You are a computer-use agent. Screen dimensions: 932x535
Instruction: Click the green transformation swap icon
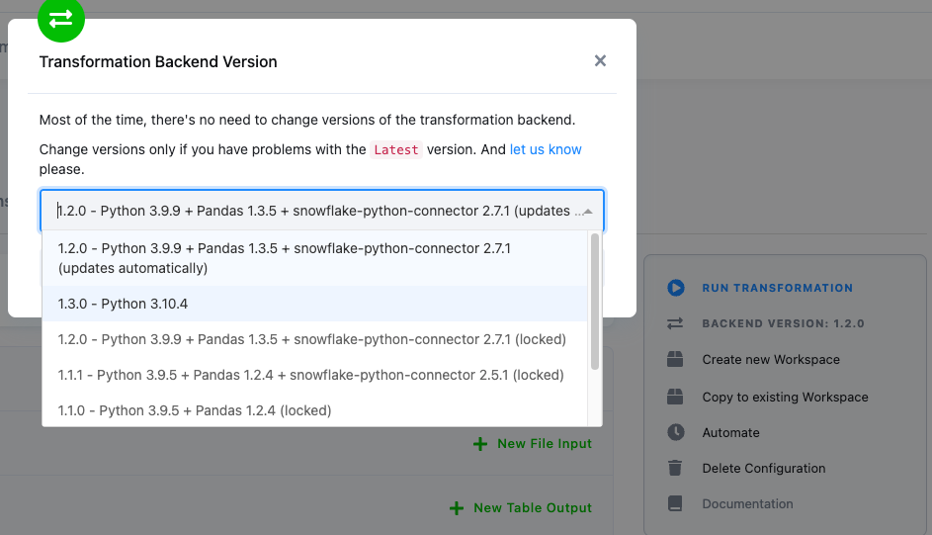pos(61,18)
